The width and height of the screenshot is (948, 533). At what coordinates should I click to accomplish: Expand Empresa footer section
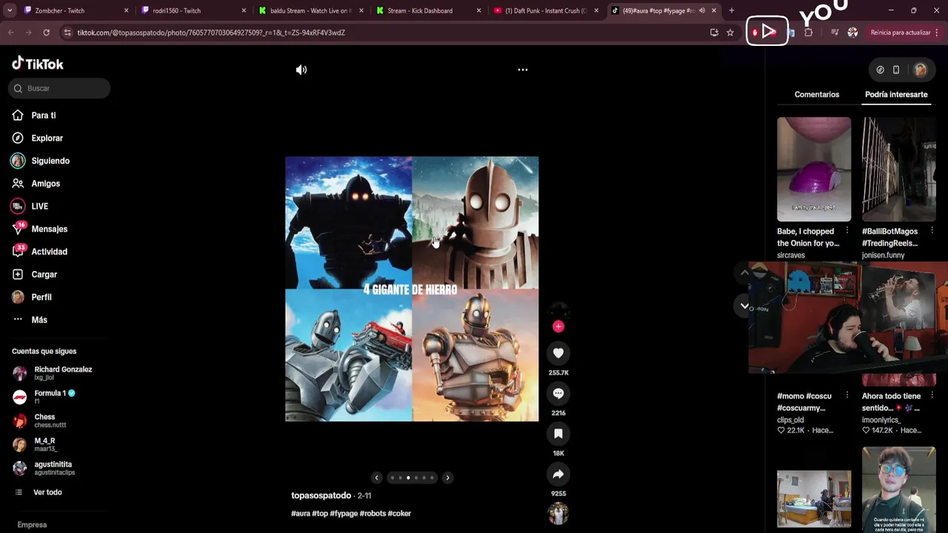point(32,525)
